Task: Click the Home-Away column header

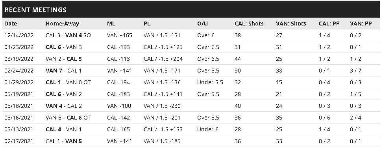Action: (x=62, y=24)
